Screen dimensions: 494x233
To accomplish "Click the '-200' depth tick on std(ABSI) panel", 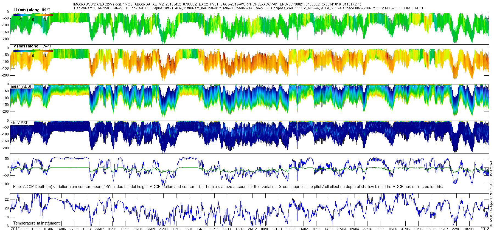I will pyautogui.click(x=5, y=148).
